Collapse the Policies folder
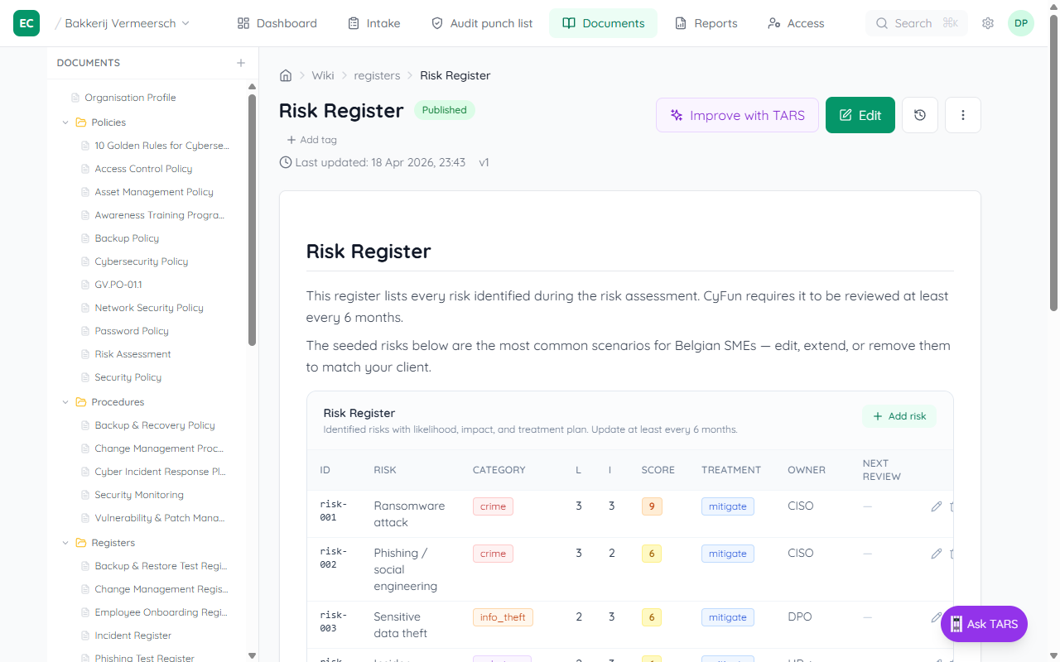Screen dimensions: 1060x662 [65, 122]
